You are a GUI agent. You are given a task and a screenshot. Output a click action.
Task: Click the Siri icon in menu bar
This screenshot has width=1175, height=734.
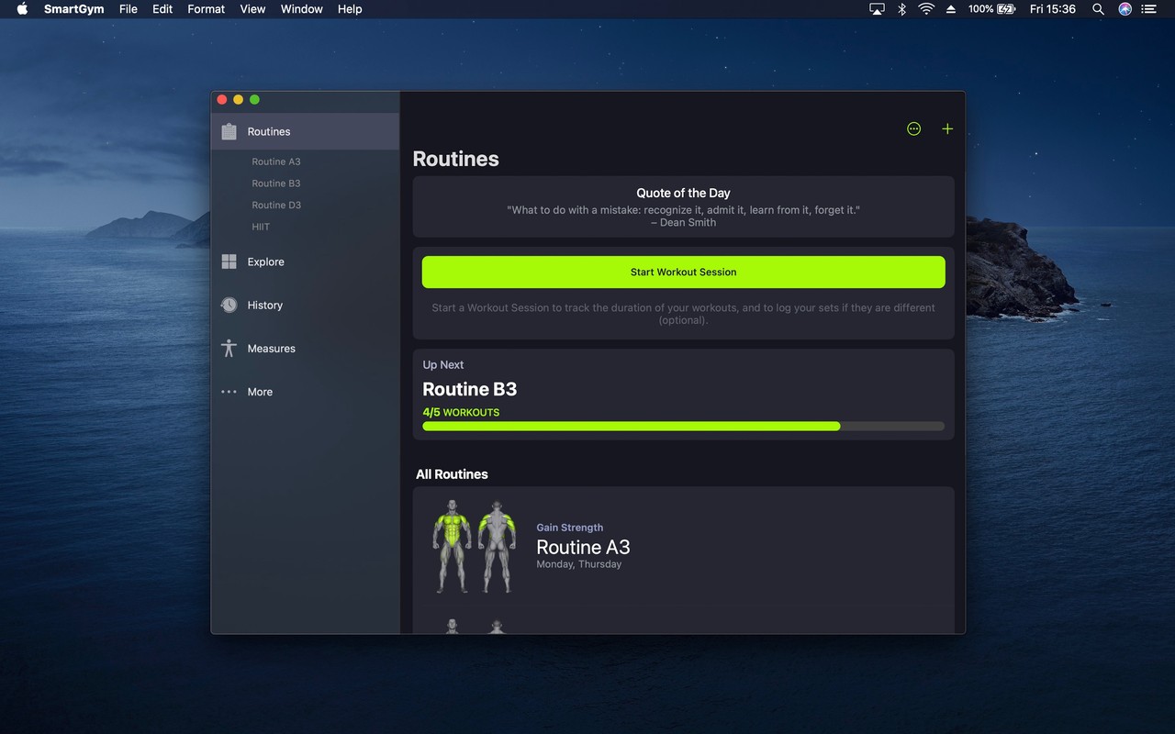point(1125,9)
